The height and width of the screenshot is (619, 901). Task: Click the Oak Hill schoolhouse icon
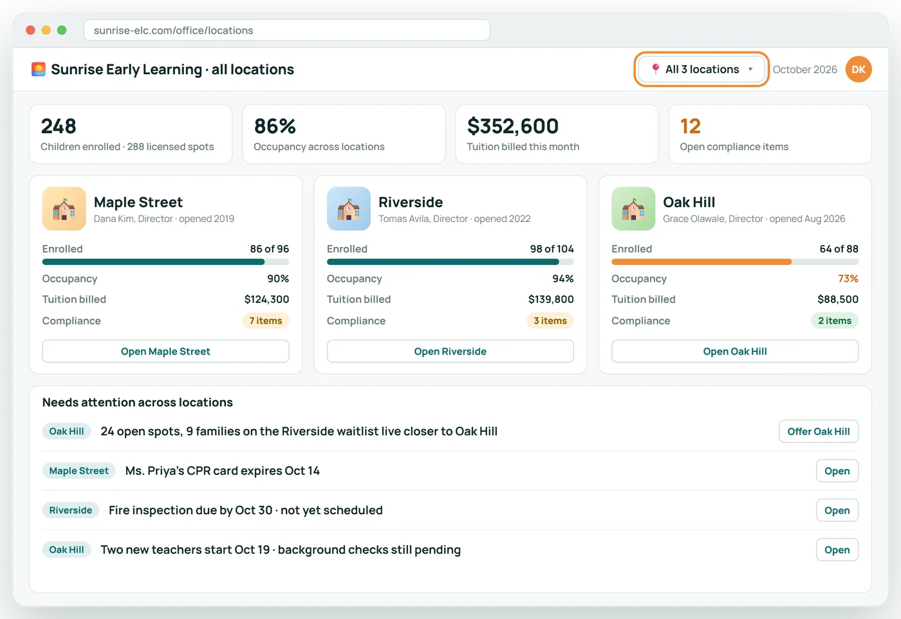coord(633,208)
